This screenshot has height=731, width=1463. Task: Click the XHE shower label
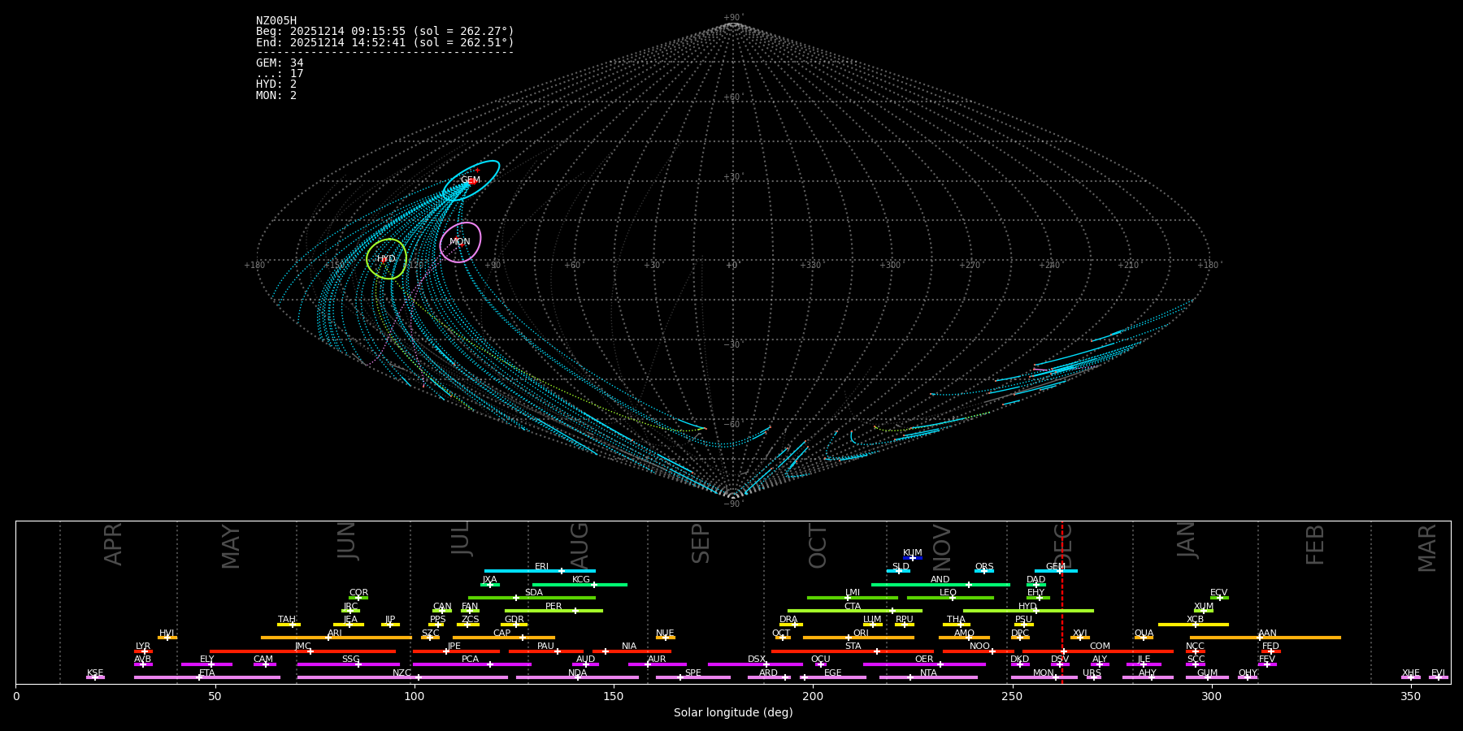pos(1411,673)
